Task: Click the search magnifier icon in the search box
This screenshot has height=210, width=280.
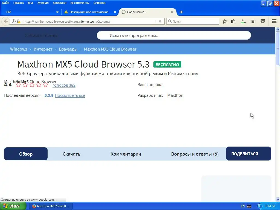Action: coord(170,21)
